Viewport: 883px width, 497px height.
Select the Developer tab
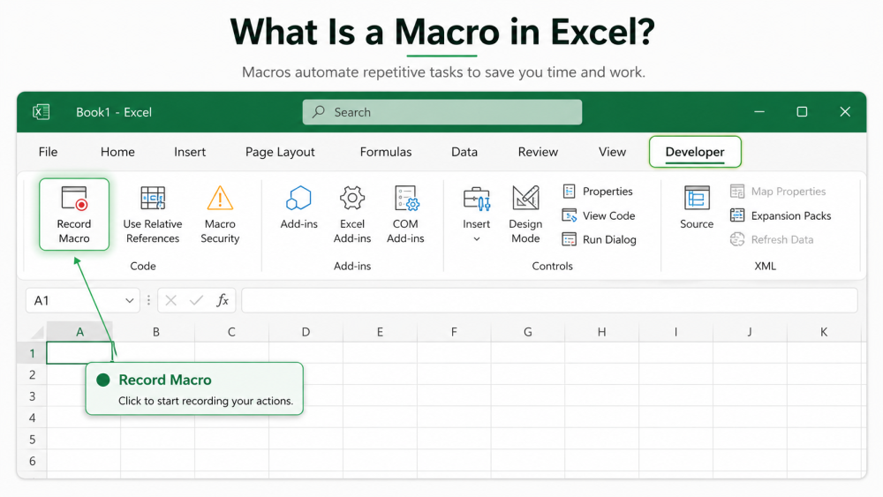coord(695,152)
